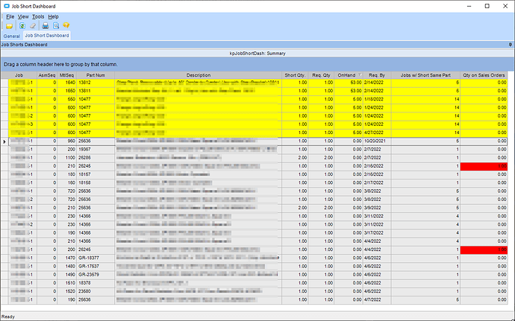Click the green Refresh toolbar icon
Viewport: 515px width, 321px height.
[22, 25]
